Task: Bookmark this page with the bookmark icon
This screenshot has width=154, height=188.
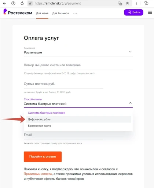Action: [127, 3]
